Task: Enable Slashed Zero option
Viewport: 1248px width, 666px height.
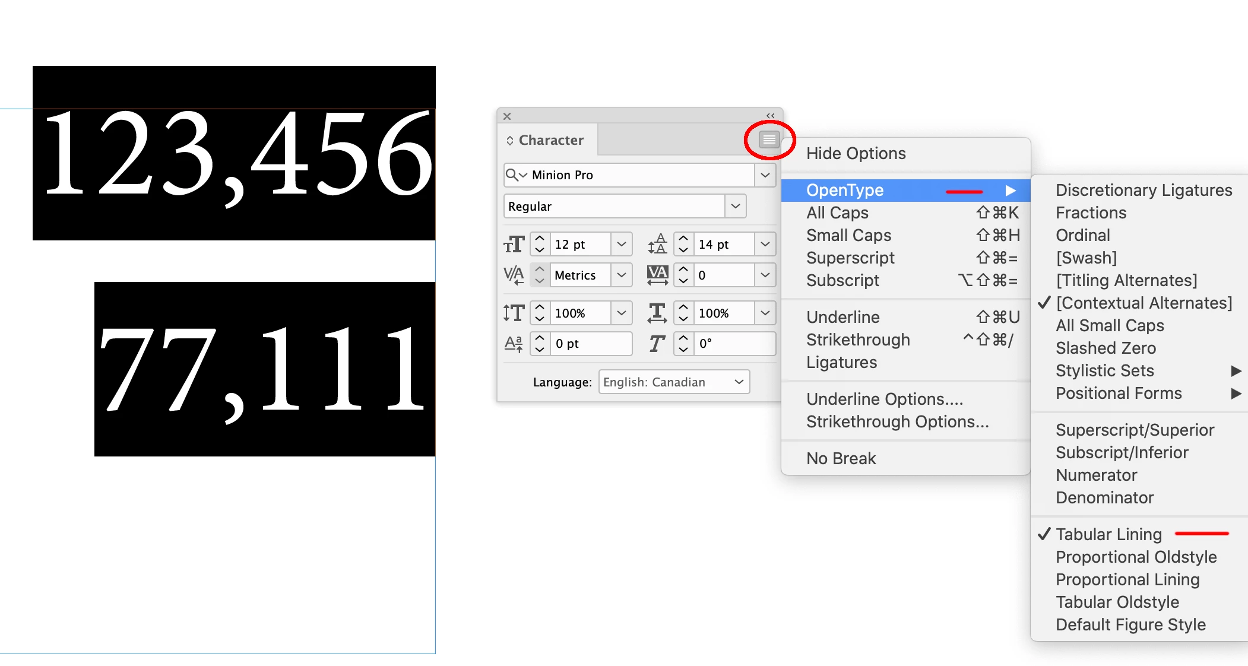Action: pos(1106,348)
